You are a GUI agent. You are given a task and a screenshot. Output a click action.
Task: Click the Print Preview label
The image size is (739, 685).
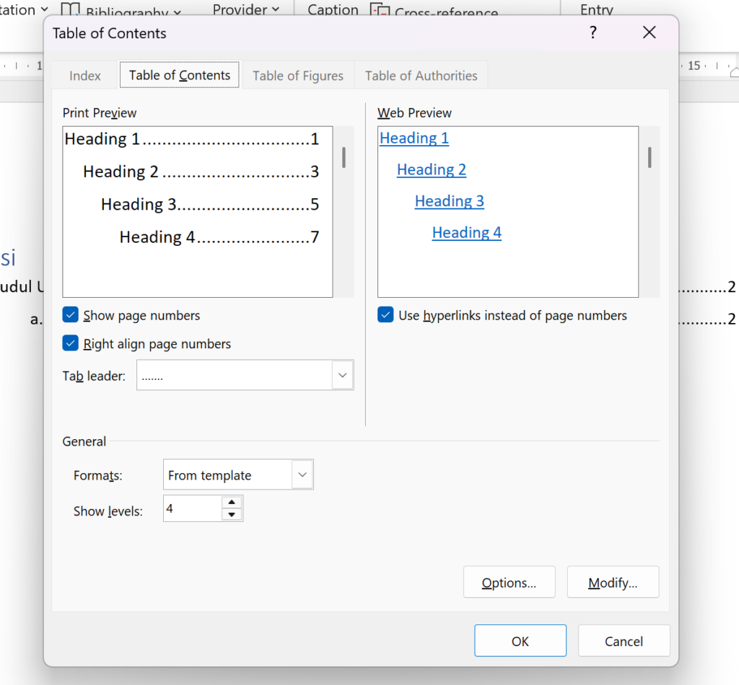100,113
